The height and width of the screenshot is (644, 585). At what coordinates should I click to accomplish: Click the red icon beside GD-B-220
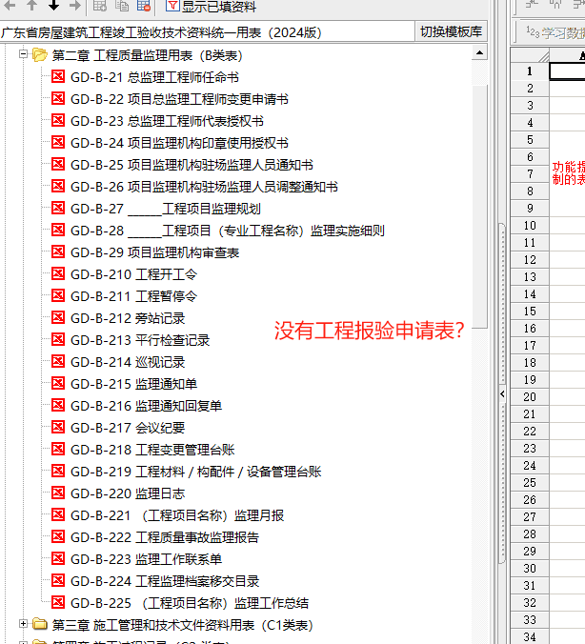pos(58,493)
